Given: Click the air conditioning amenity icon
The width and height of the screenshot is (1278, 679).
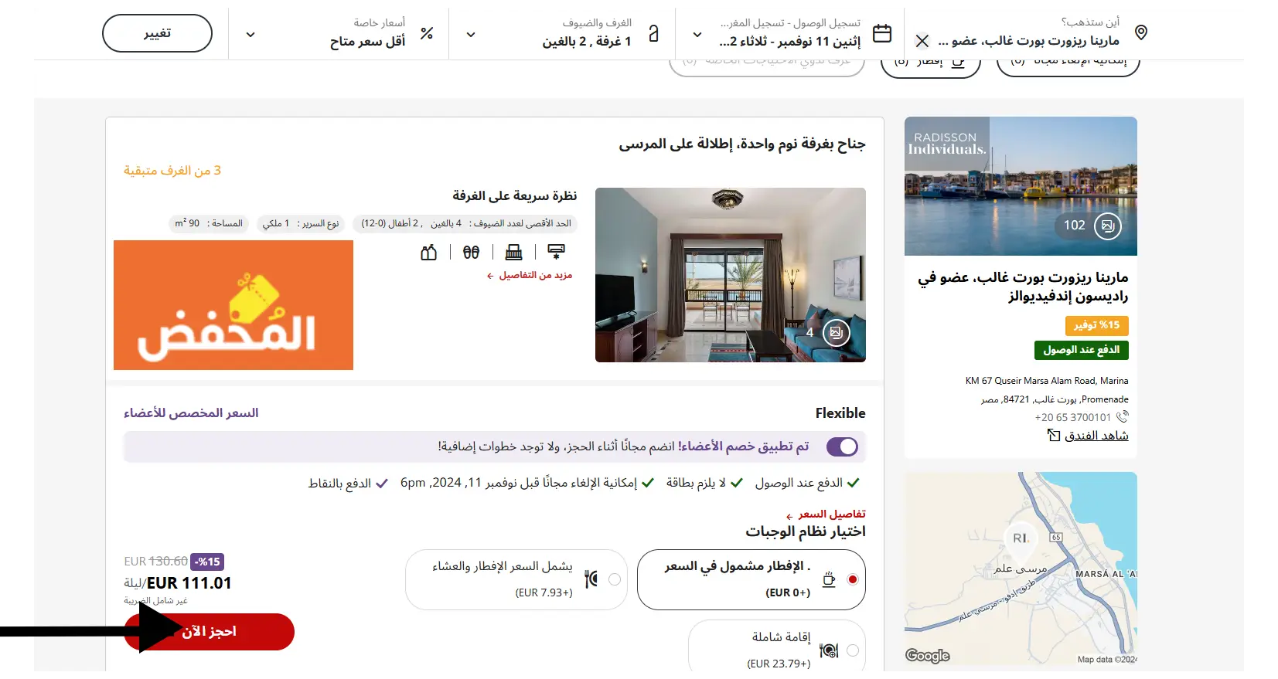Looking at the screenshot, I should [556, 252].
